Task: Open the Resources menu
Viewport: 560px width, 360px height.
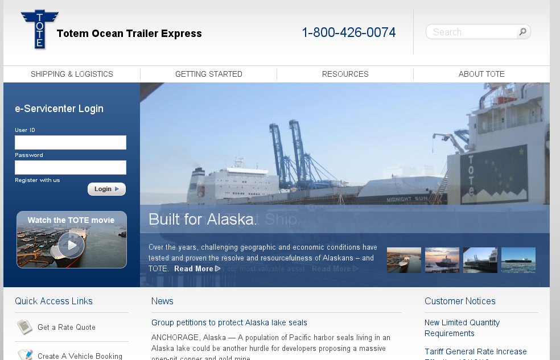Action: pos(345,74)
